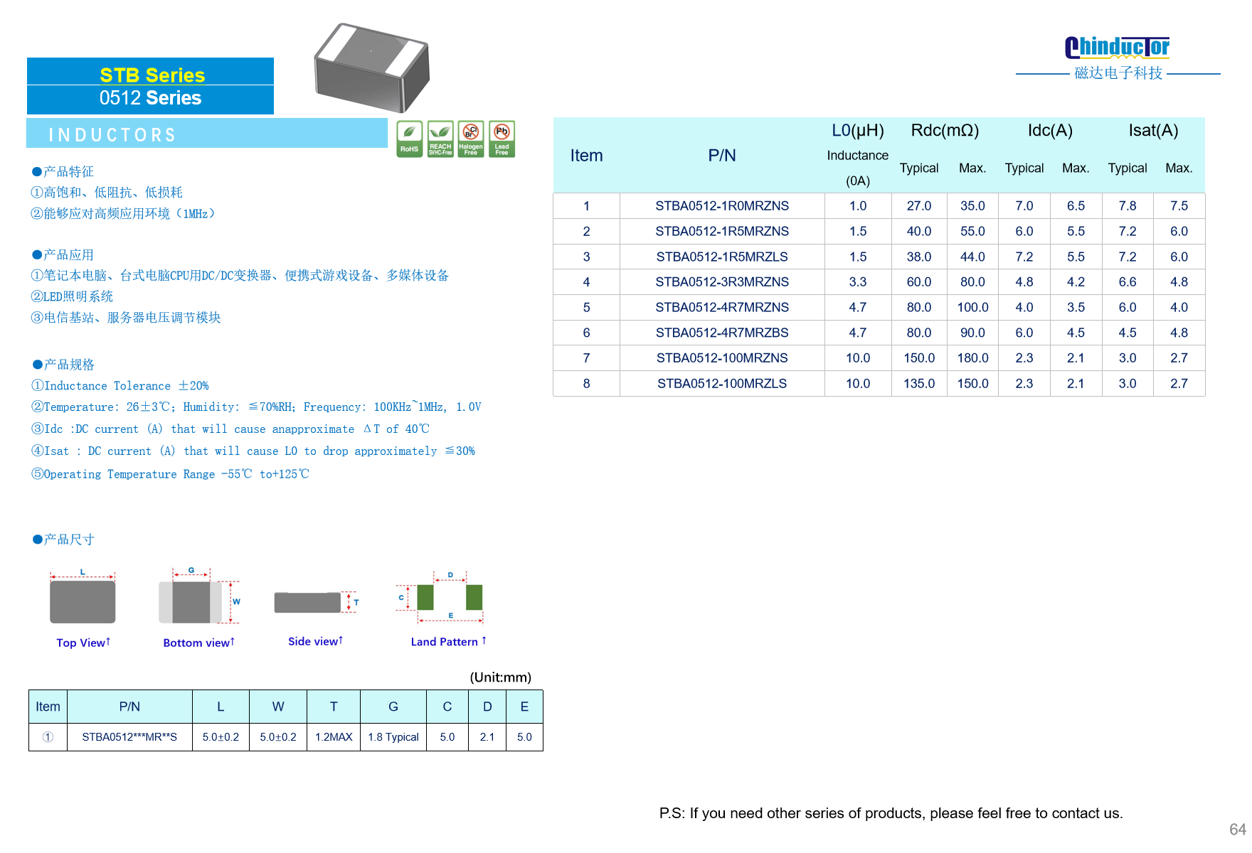Click the RoHS compliance badge icon
The width and height of the screenshot is (1252, 853).
tap(409, 139)
